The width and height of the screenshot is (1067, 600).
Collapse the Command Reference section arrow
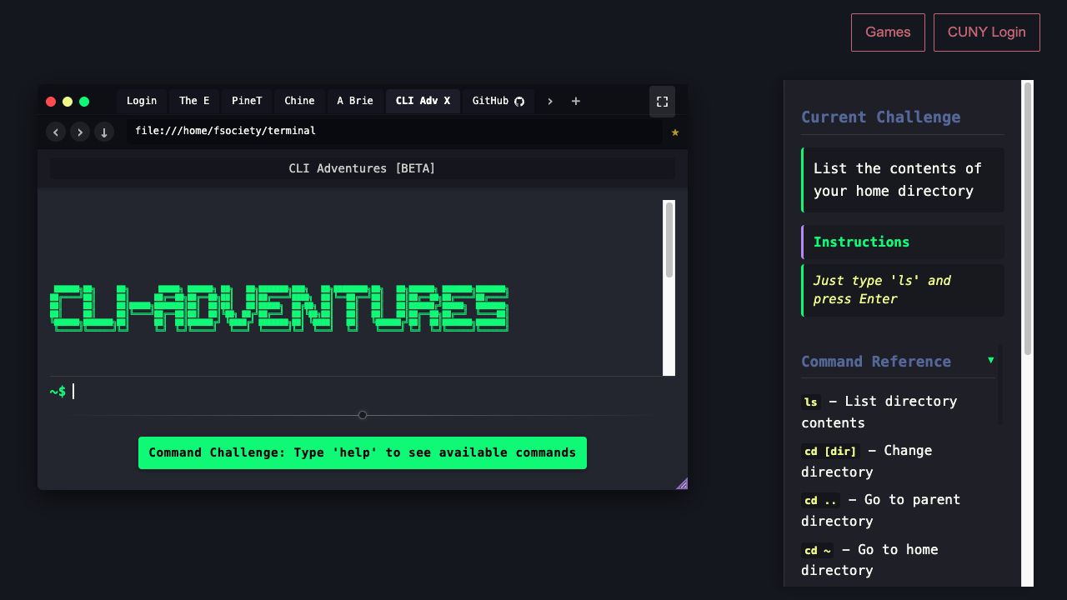[x=990, y=360]
